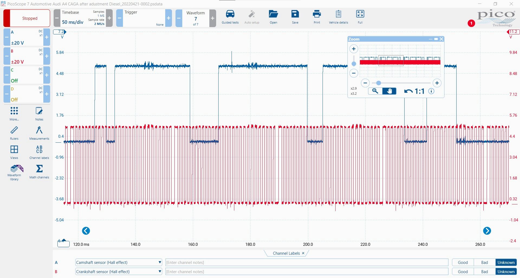Viewport: 520px width, 278px height.
Task: Open Vehicle details clipboard icon
Action: pos(338,14)
